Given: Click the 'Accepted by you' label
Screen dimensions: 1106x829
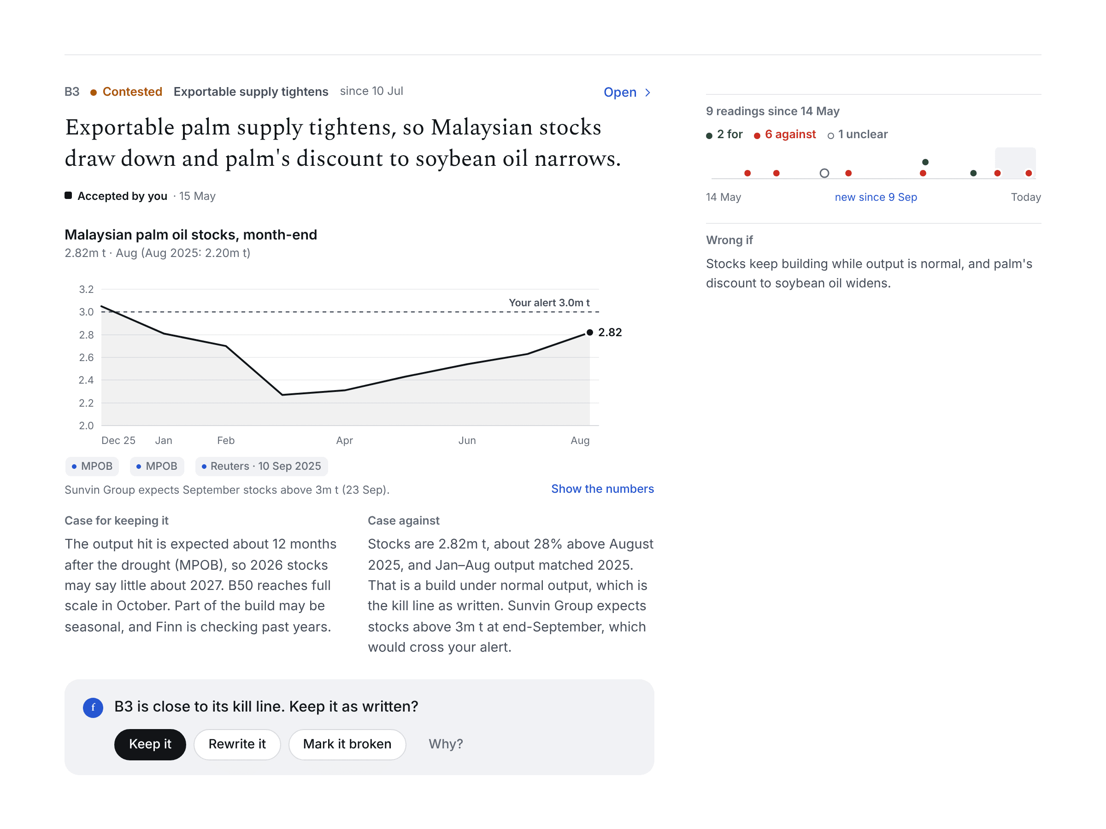Looking at the screenshot, I should (122, 196).
